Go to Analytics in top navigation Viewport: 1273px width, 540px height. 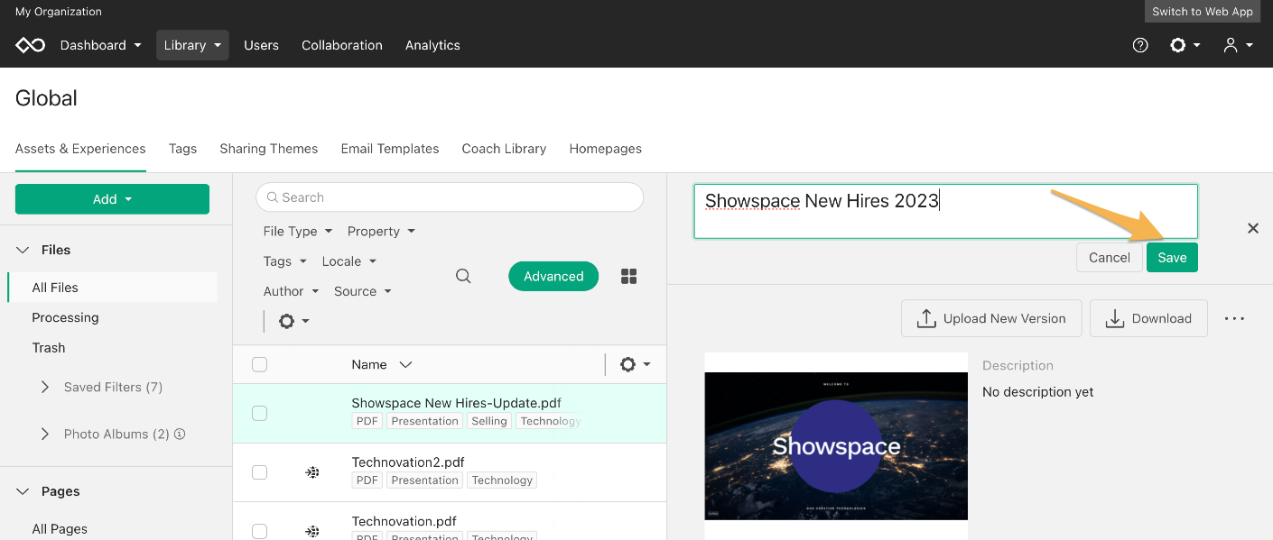point(432,45)
